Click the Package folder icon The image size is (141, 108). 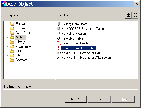click(12, 24)
